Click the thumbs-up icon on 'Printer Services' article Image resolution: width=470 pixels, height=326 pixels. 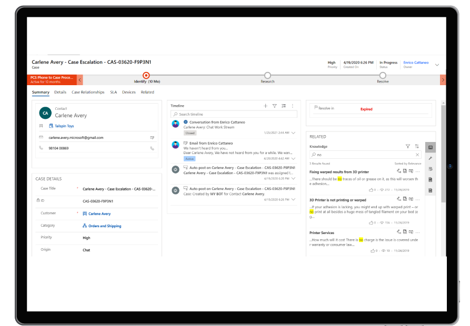[372, 251]
